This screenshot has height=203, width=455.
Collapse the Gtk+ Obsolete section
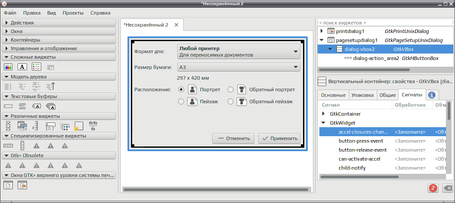click(x=59, y=155)
